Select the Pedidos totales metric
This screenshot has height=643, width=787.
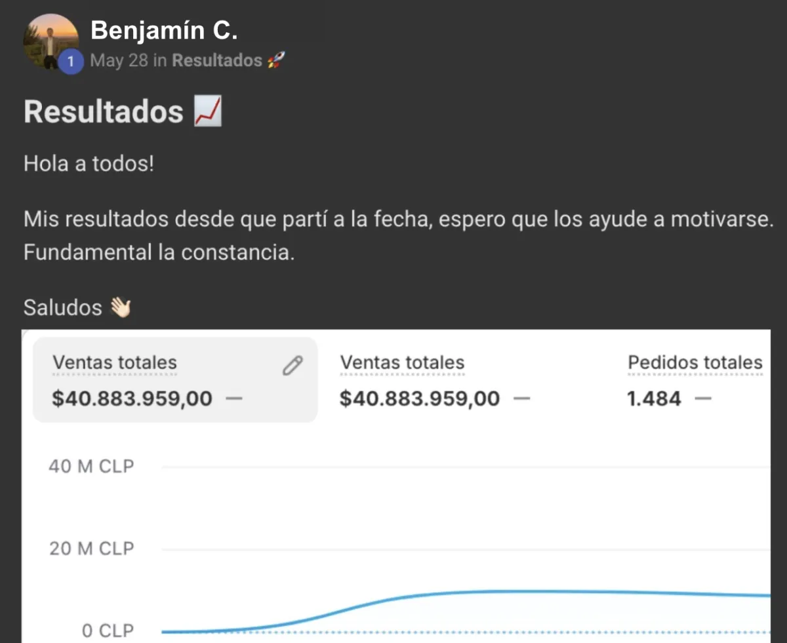coord(695,380)
